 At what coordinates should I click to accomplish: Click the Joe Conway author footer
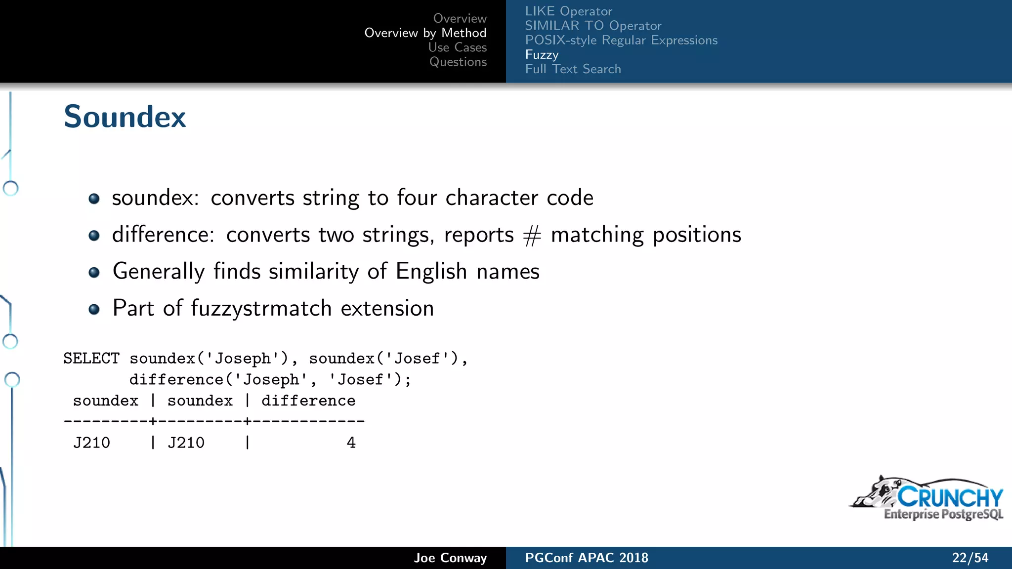tap(450, 558)
